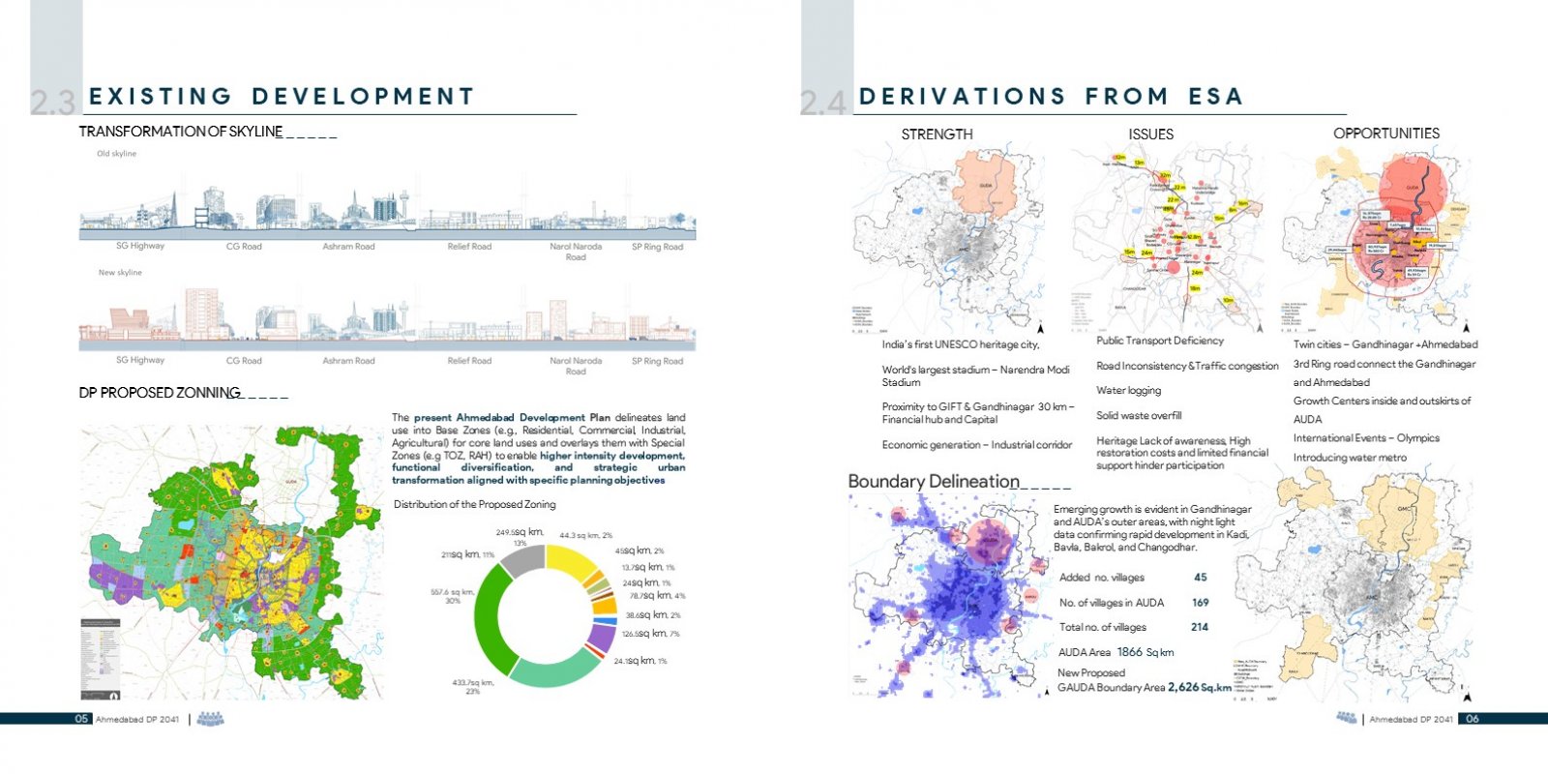Click the north arrow on the night-light map
The image size is (1548, 774).
click(x=1046, y=691)
